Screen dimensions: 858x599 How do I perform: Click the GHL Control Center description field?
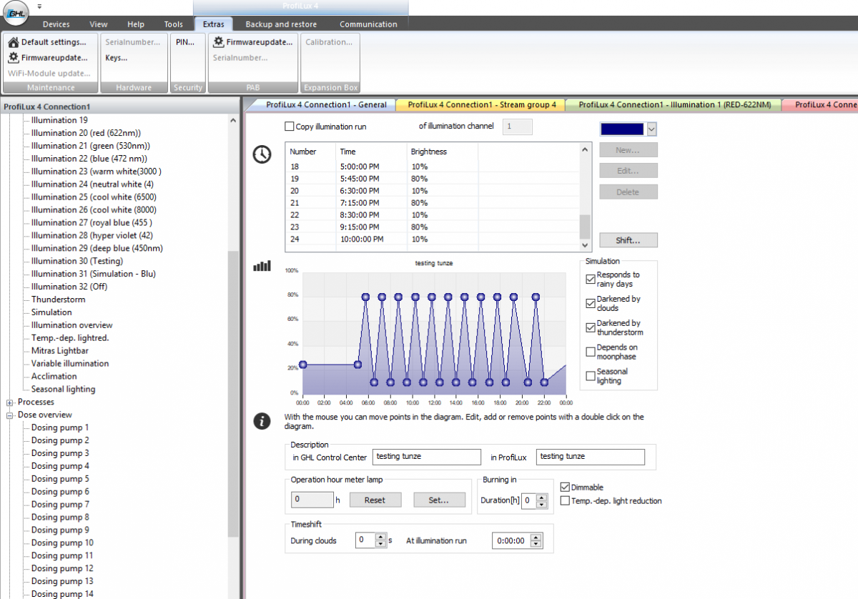427,457
